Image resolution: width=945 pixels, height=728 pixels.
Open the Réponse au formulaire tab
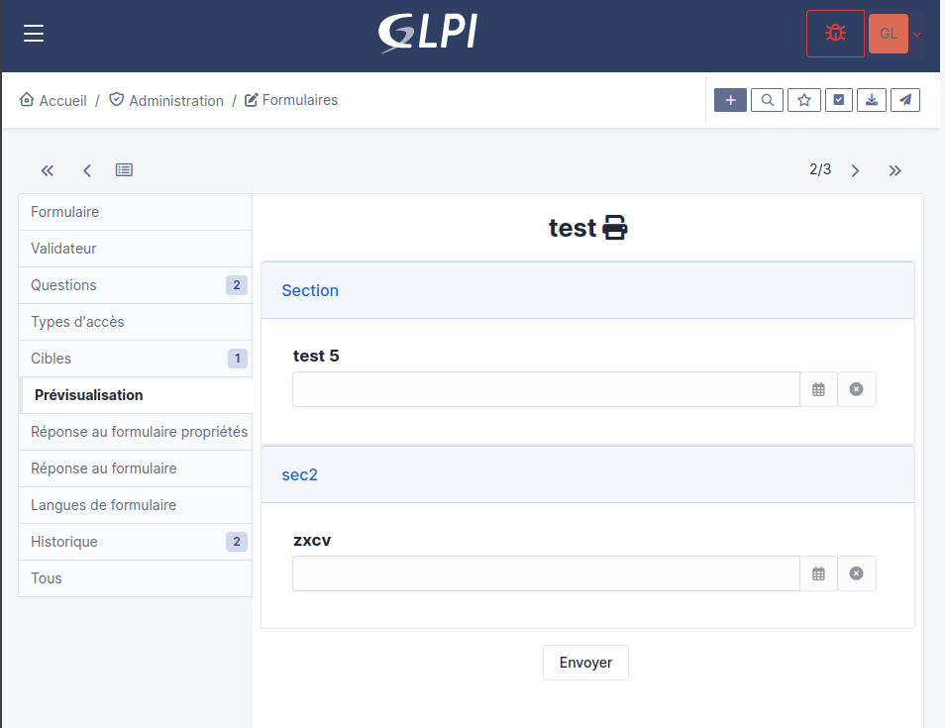pyautogui.click(x=135, y=468)
